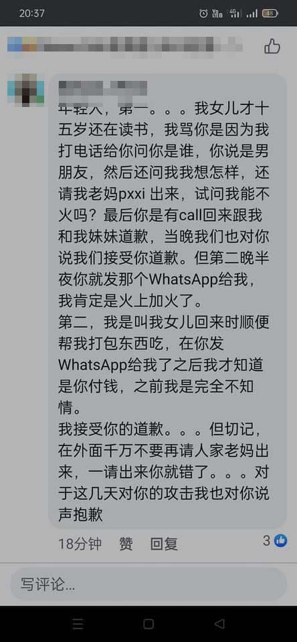Image resolution: width=297 pixels, height=642 pixels.
Task: Open the 18分钟 timestamp of the comment
Action: pyautogui.click(x=80, y=544)
